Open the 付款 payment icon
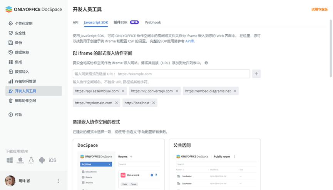Viewport: 333px width, 190px height. (x=11, y=115)
